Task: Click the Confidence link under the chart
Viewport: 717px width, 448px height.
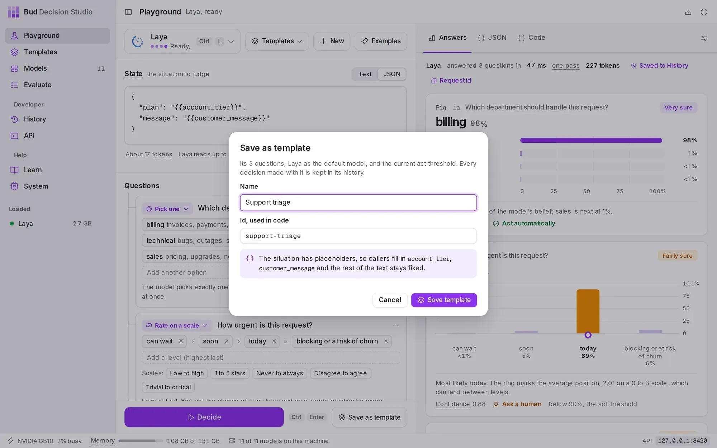Action: (x=452, y=404)
